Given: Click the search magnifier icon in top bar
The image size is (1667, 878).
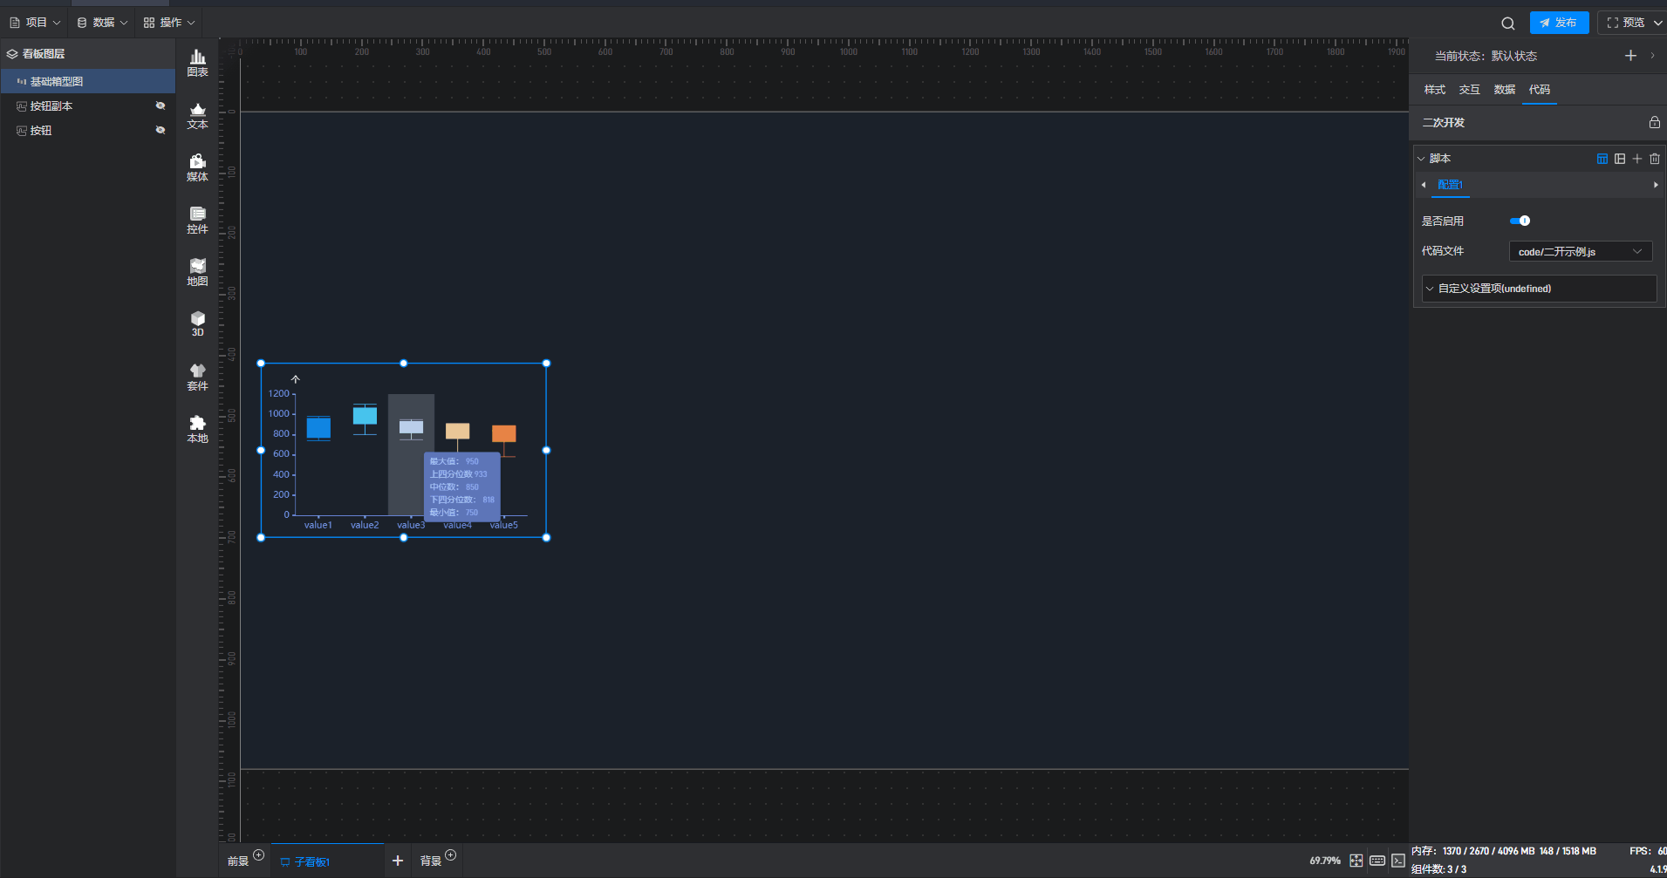Looking at the screenshot, I should (1507, 24).
